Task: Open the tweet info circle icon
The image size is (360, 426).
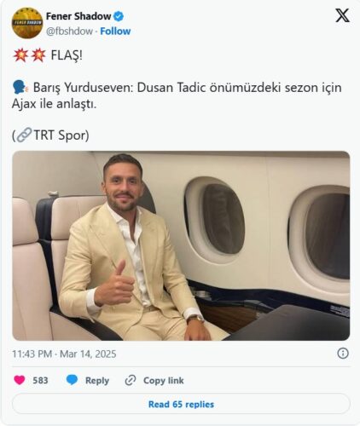Action: (343, 354)
